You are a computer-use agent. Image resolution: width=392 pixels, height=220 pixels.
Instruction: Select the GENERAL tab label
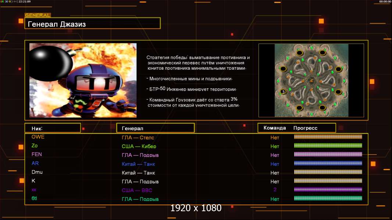(x=38, y=15)
